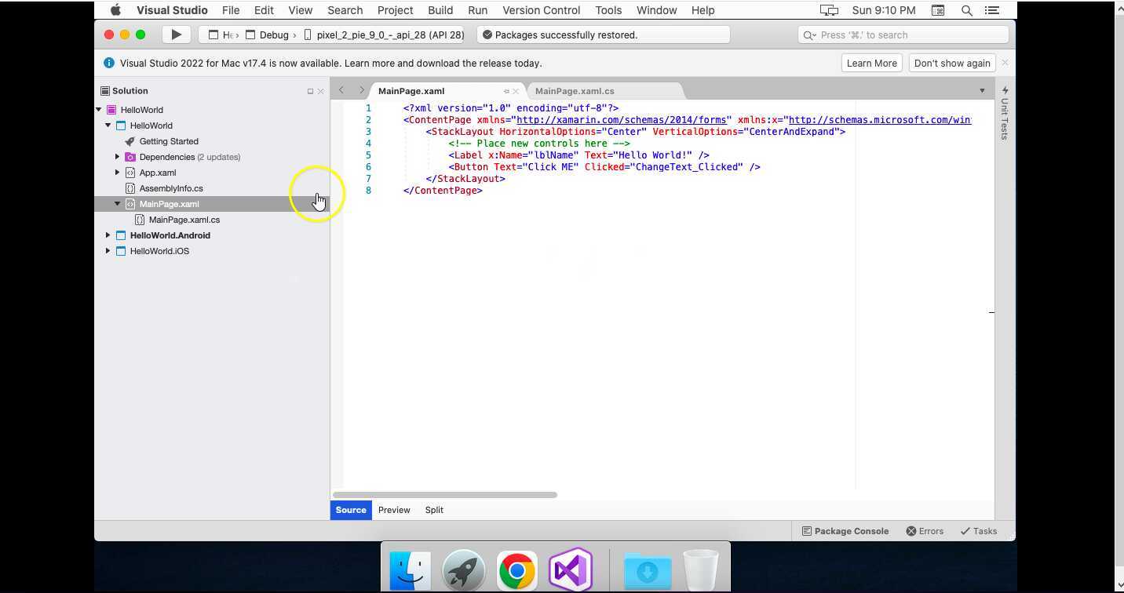Screen dimensions: 1124x593
Task: Run the project with the play button
Action: [176, 35]
